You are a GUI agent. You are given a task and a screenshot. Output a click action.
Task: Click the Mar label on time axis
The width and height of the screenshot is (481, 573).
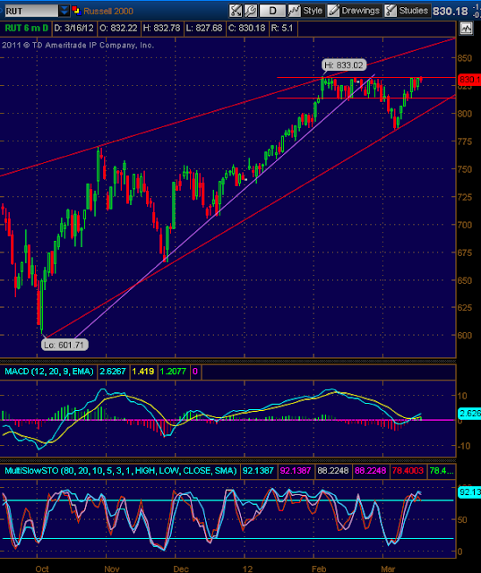tap(388, 569)
